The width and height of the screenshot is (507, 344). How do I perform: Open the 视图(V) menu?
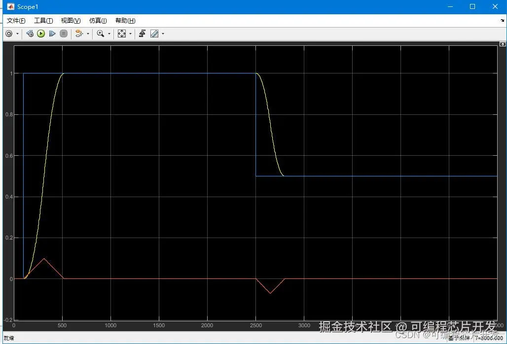coord(71,21)
